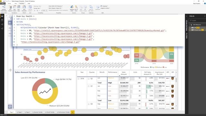Click the Doom Guy face image in Jan row
The width and height of the screenshot is (206, 116).
pos(173,86)
